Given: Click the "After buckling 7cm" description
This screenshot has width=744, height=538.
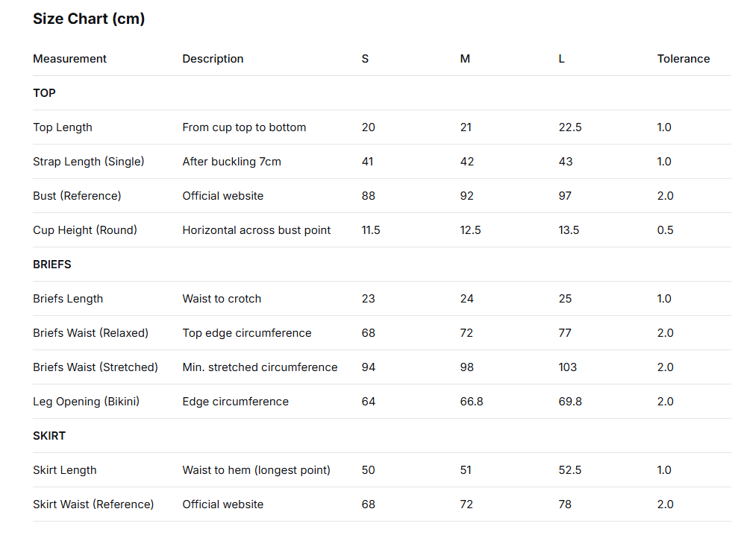Looking at the screenshot, I should [x=231, y=162].
